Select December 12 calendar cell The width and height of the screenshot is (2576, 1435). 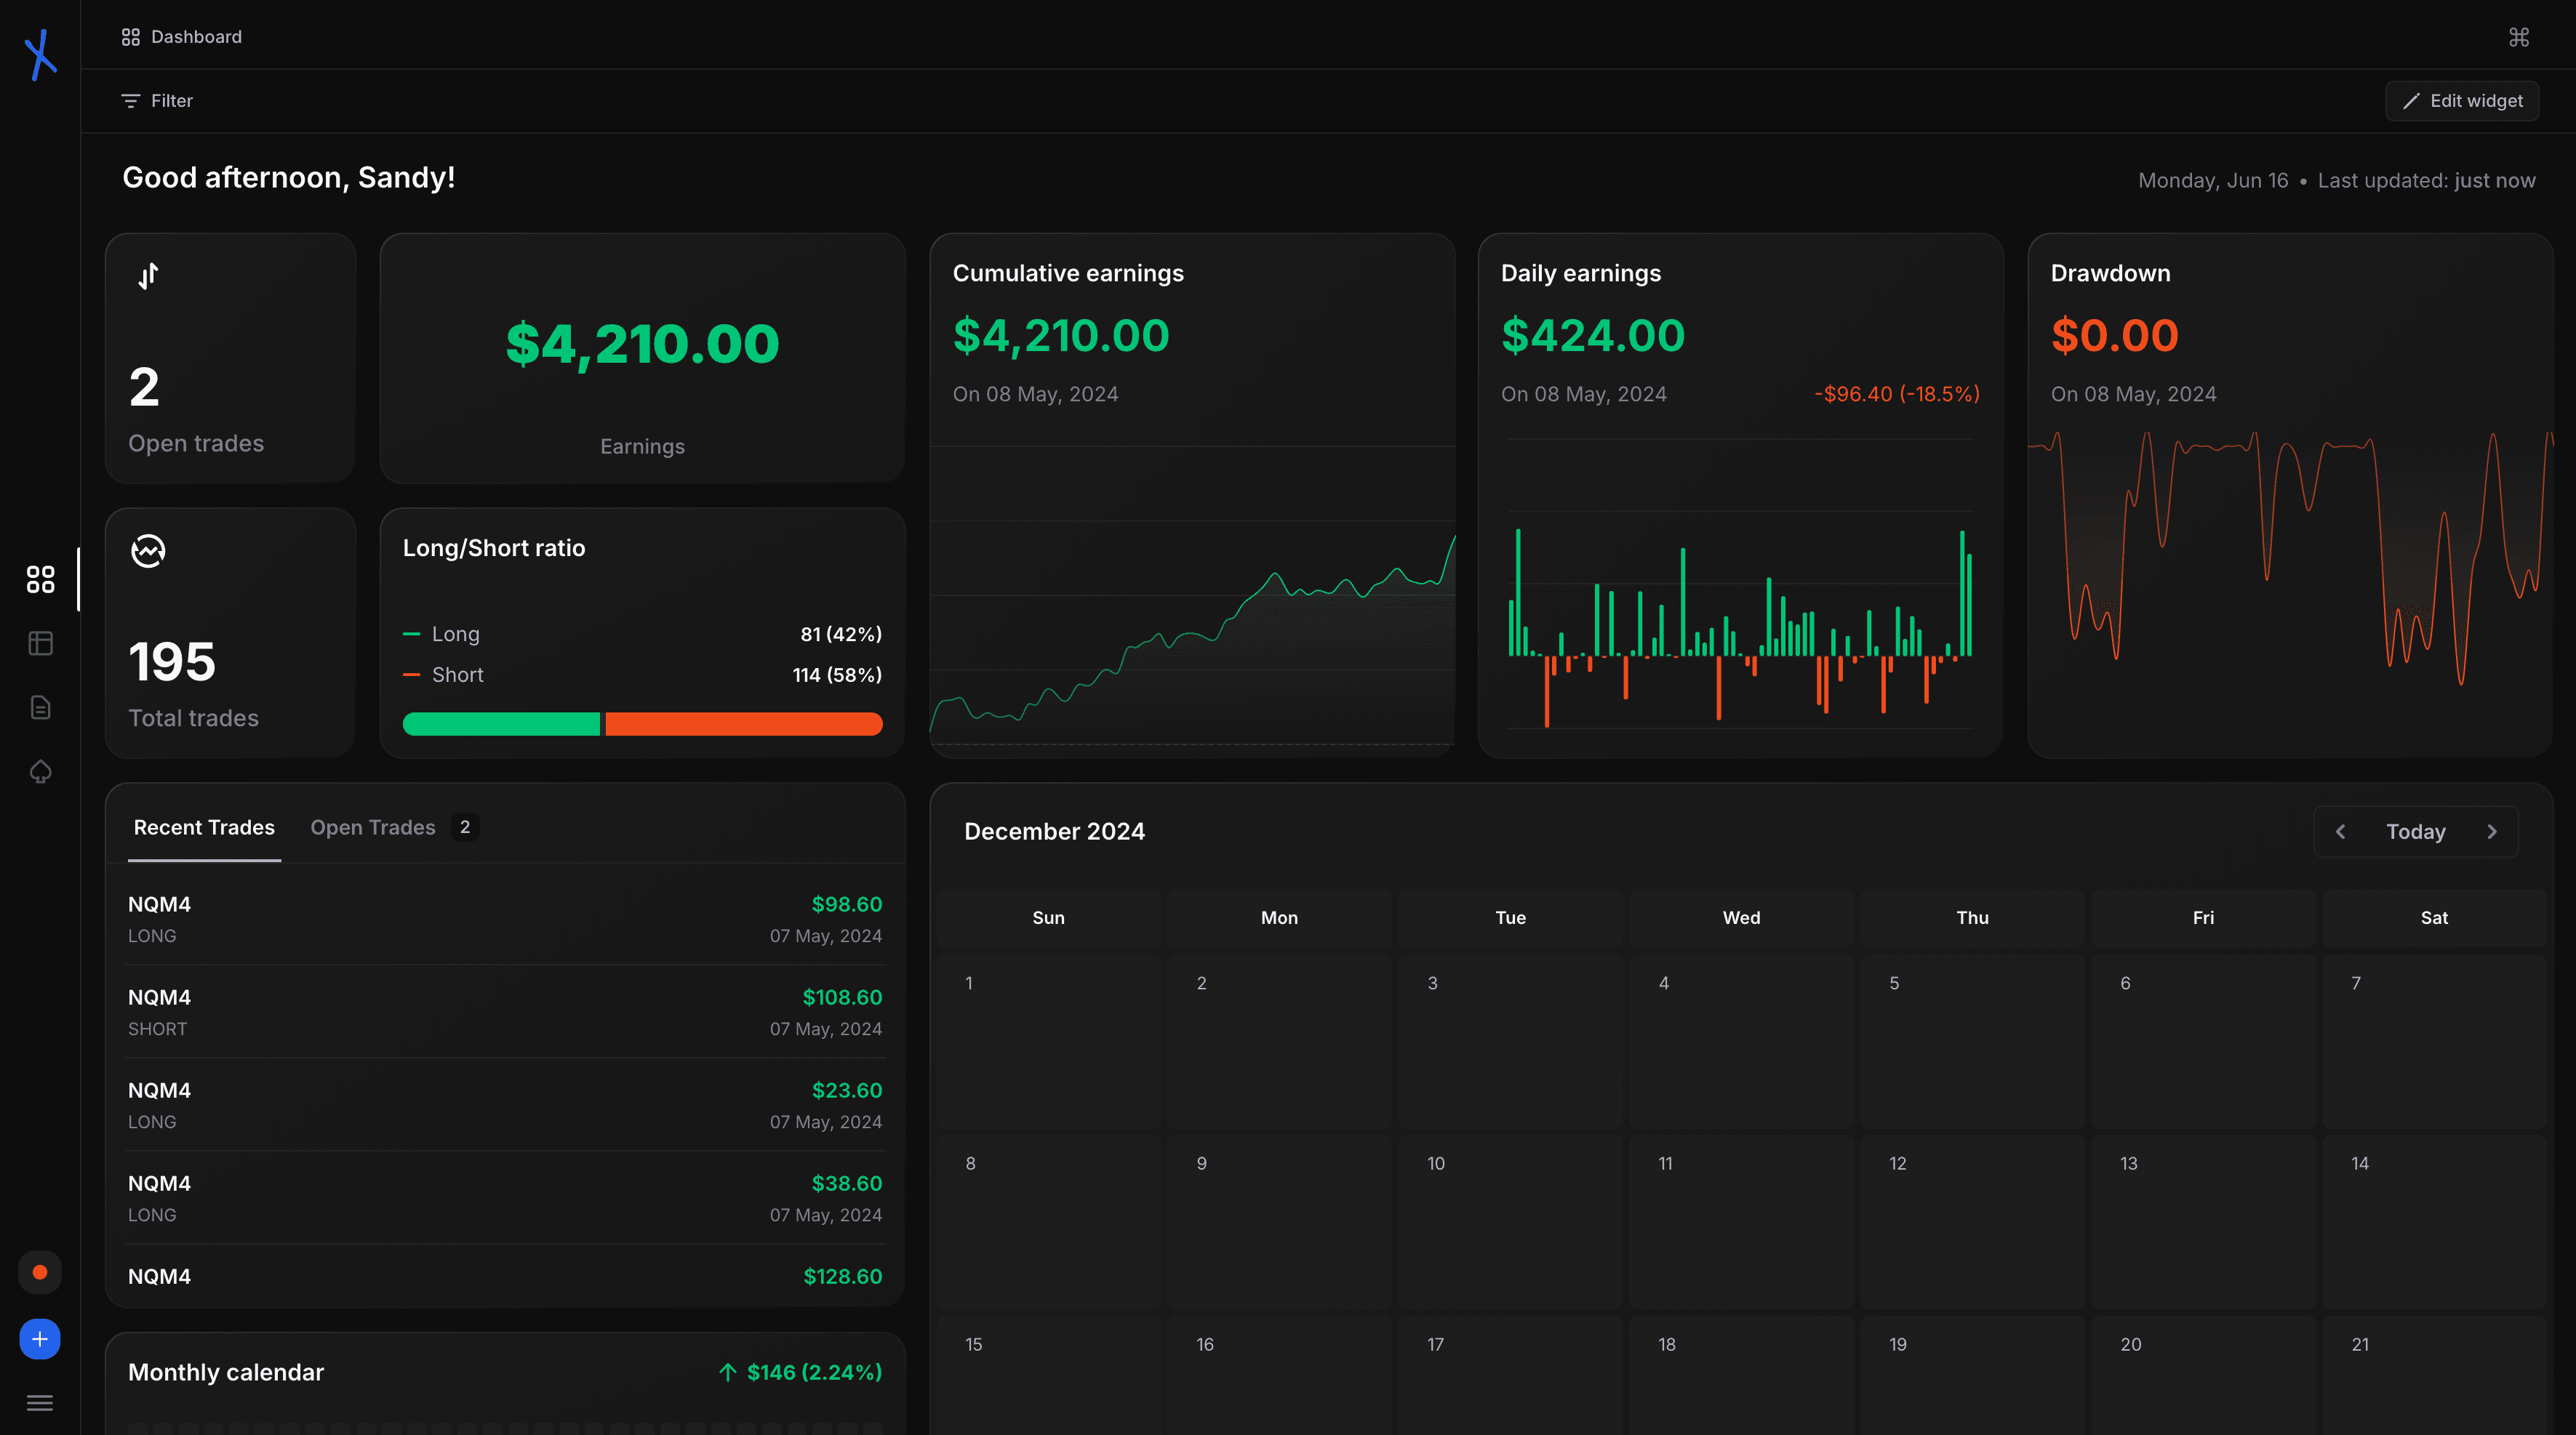(x=1972, y=1221)
